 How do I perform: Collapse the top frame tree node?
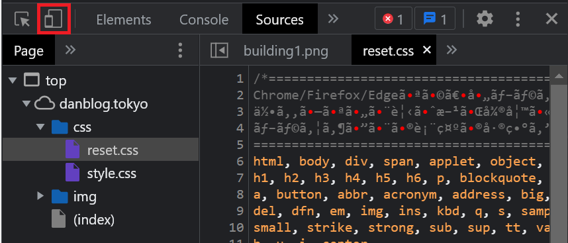point(13,80)
